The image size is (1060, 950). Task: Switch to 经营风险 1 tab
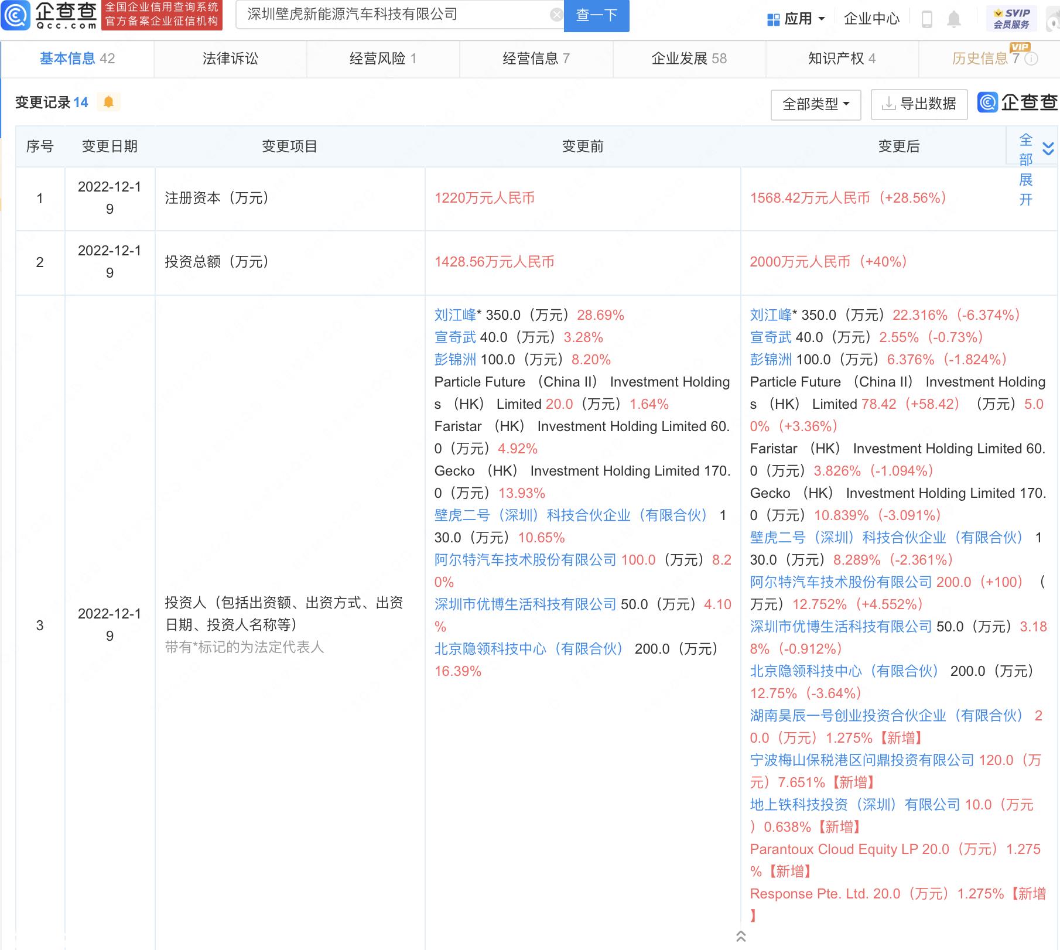tap(383, 59)
